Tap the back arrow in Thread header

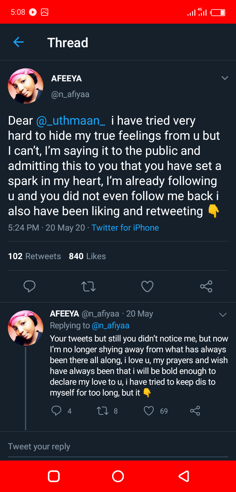(x=18, y=42)
